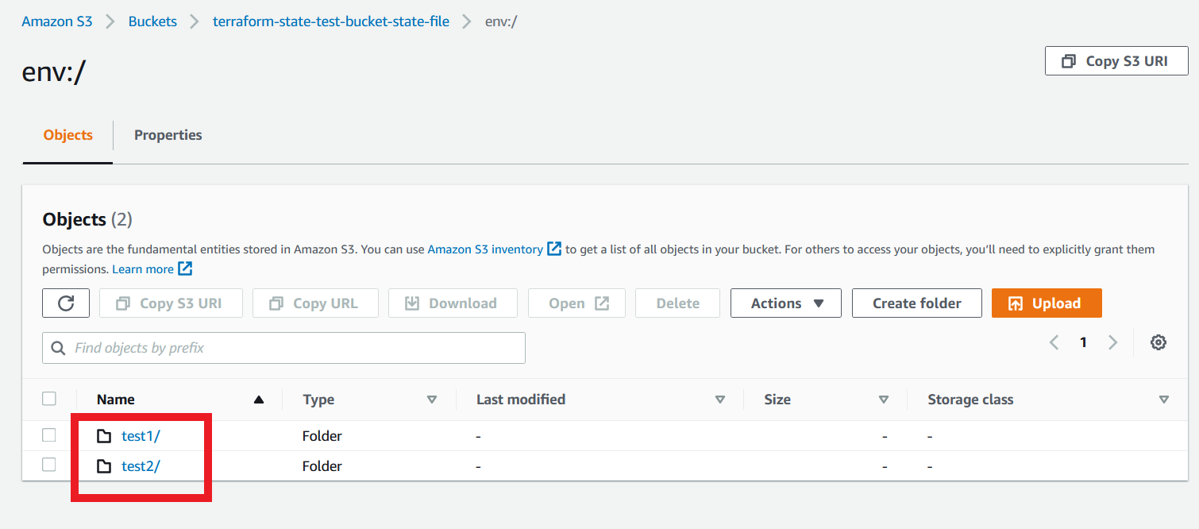Sort by Storage class column arrow
Image resolution: width=1199 pixels, height=529 pixels.
point(1164,400)
